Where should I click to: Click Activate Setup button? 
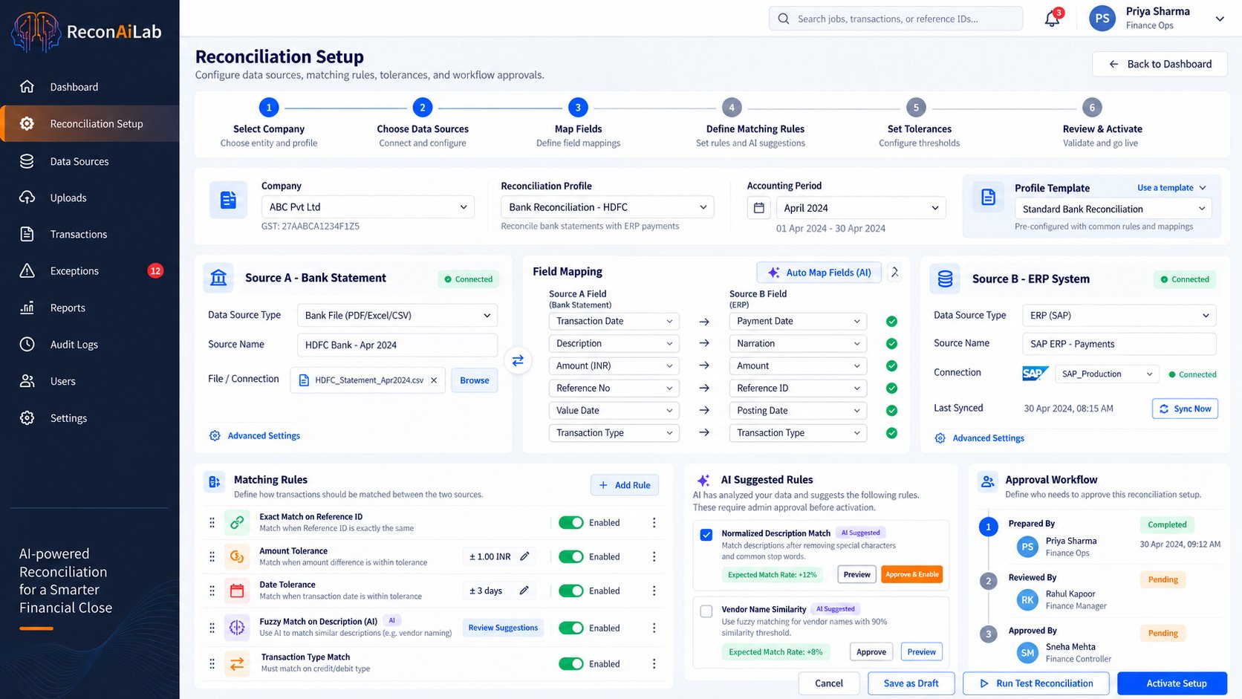1172,683
